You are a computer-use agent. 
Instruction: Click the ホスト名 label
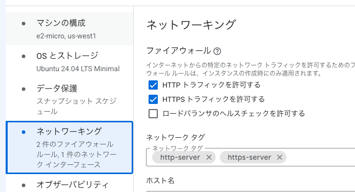(x=160, y=180)
